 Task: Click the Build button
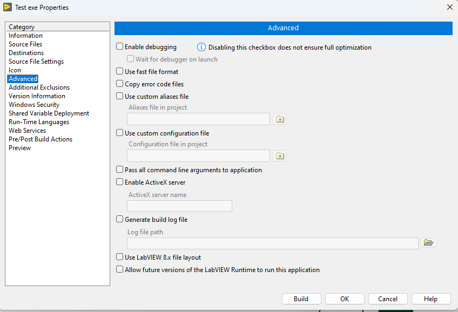[x=301, y=299]
